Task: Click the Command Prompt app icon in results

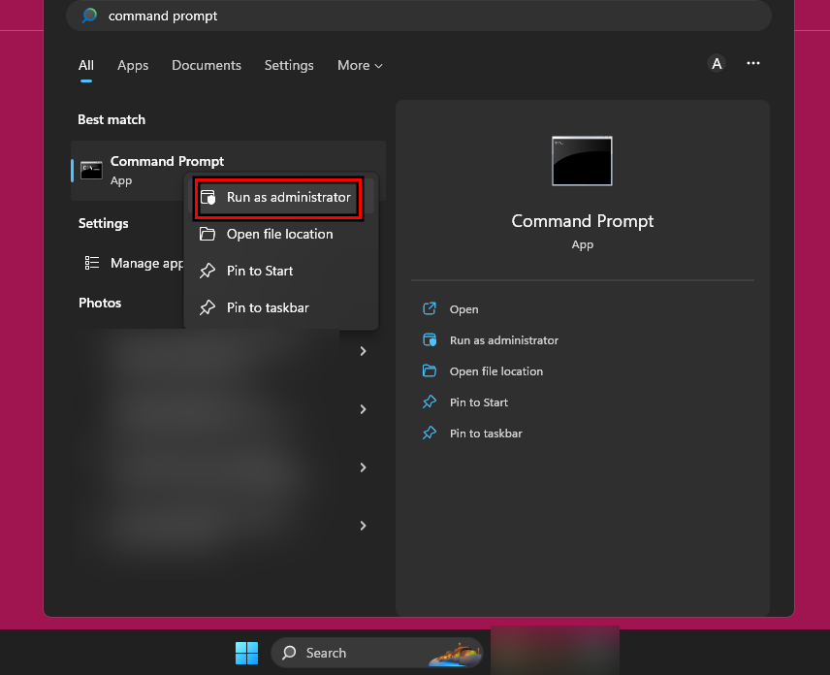Action: [91, 170]
